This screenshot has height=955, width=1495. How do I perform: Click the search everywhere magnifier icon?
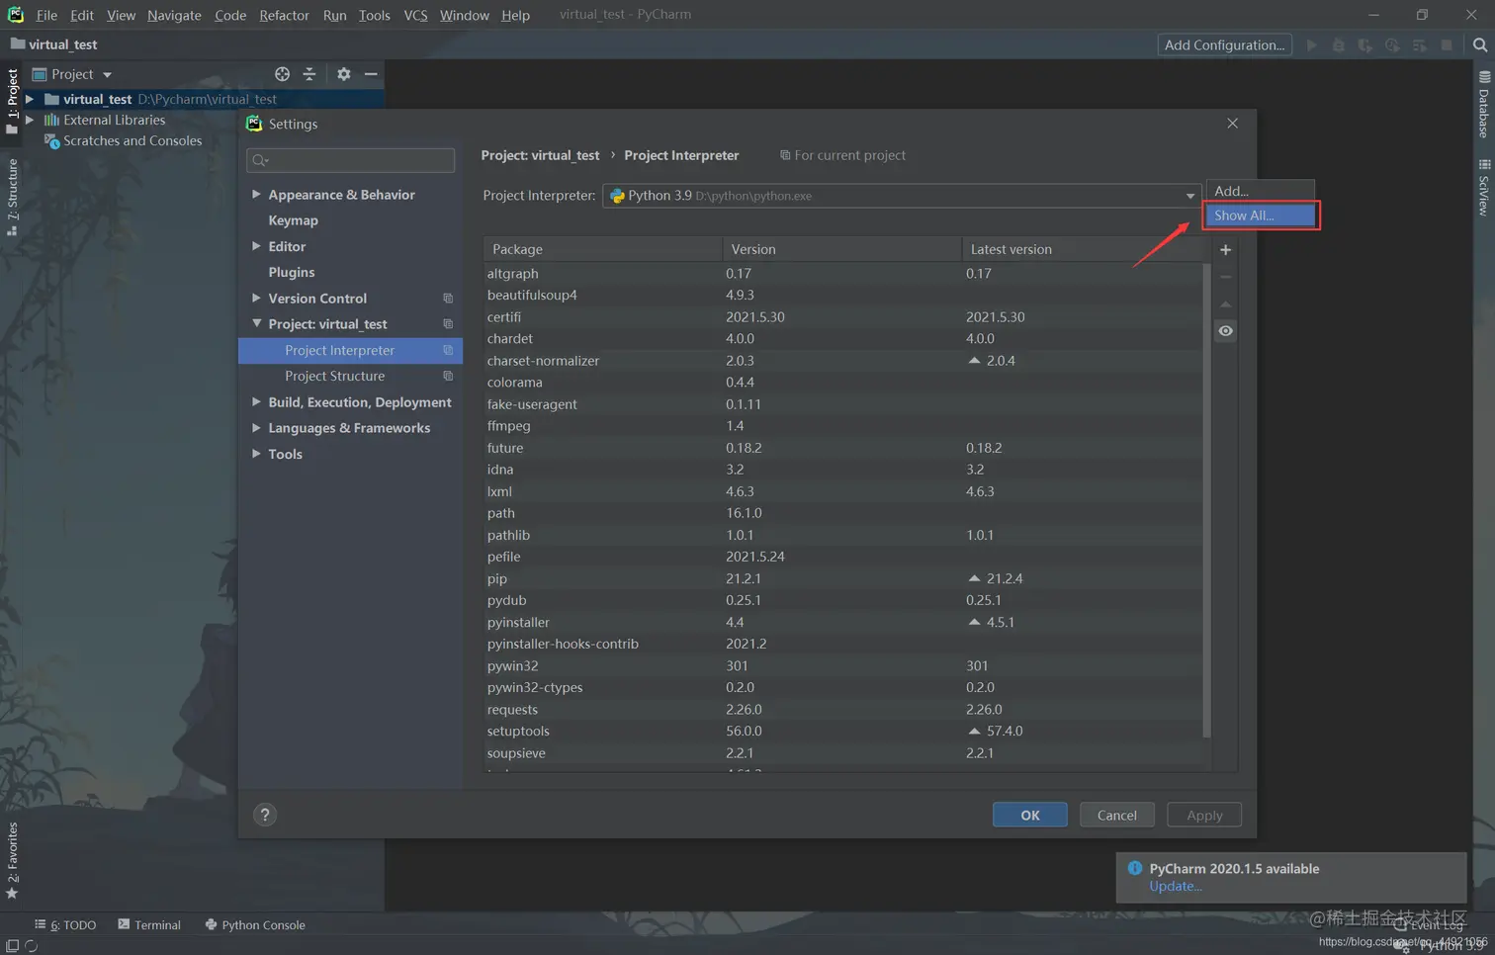tap(1480, 44)
